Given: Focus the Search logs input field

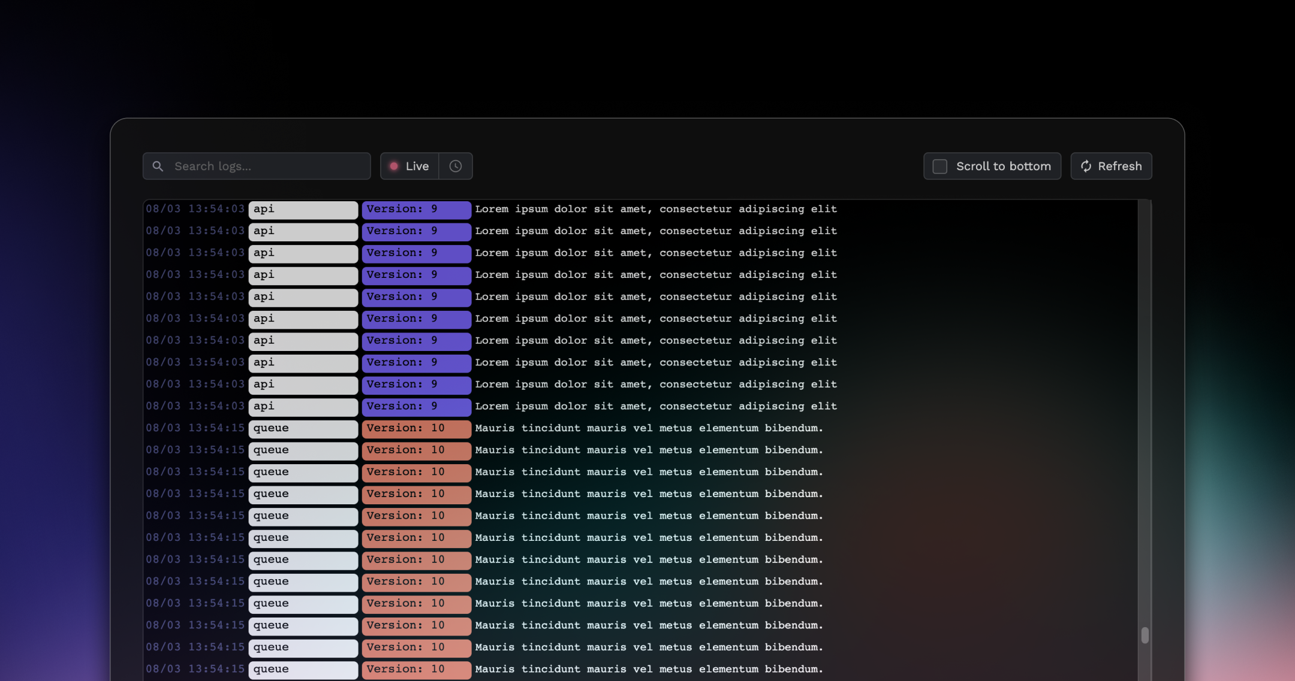Looking at the screenshot, I should (x=257, y=166).
